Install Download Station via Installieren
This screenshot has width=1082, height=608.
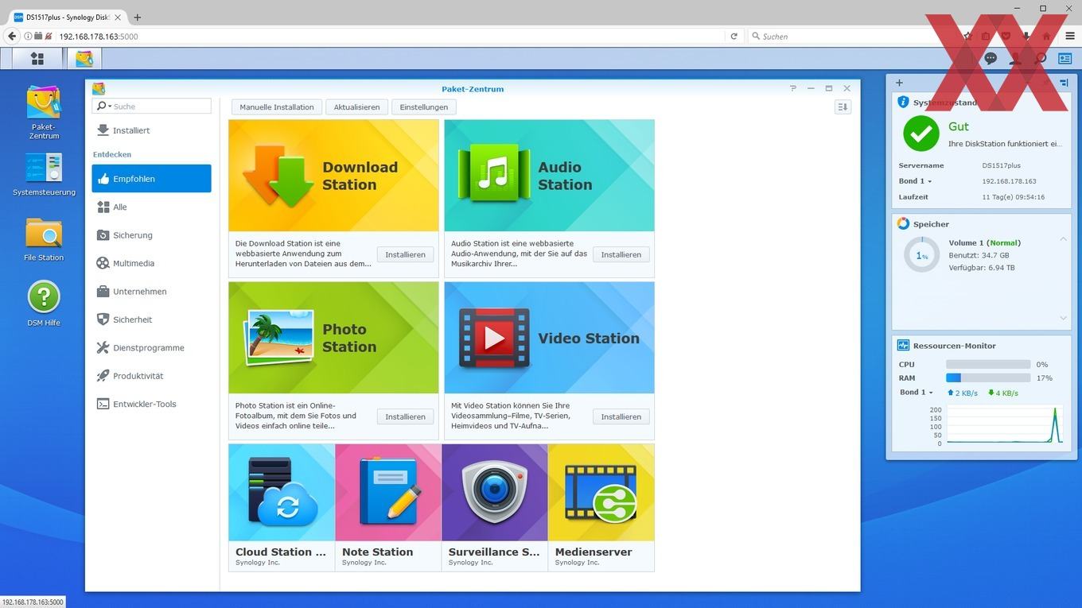[405, 254]
